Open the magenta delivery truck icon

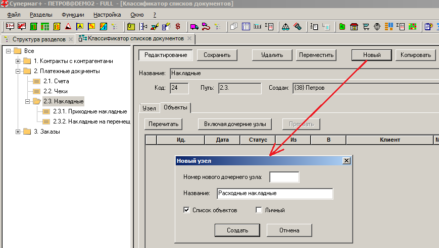click(x=194, y=27)
